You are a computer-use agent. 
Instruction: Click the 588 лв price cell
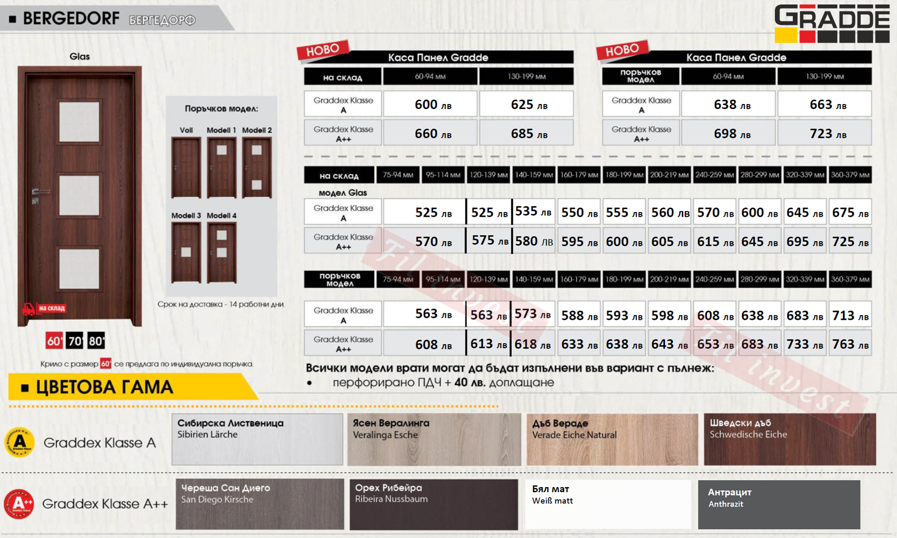point(579,314)
